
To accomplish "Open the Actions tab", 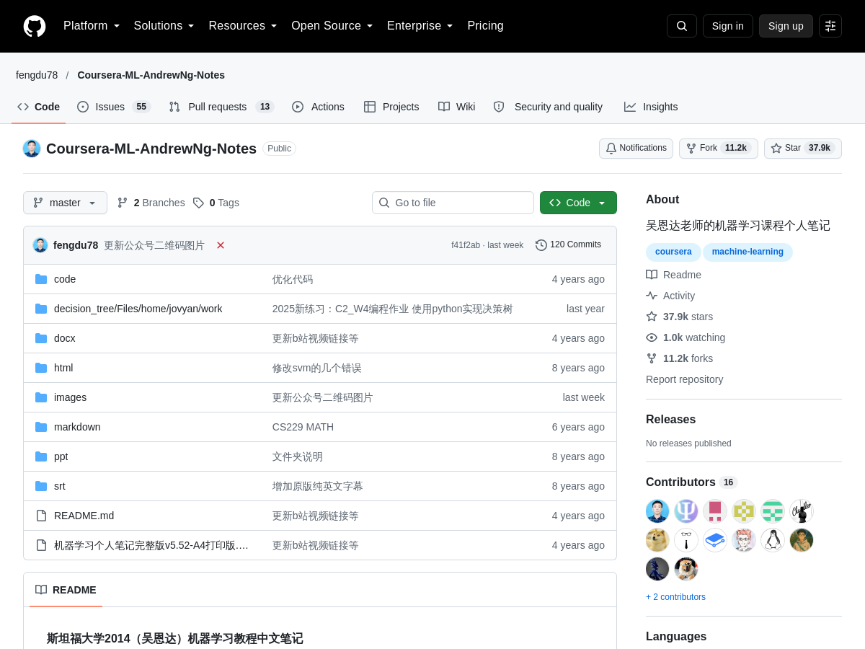I will [318, 107].
